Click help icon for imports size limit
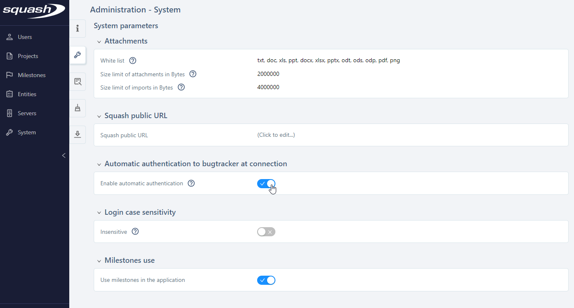 click(181, 87)
